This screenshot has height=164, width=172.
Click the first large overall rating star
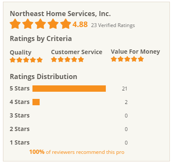(15, 24)
